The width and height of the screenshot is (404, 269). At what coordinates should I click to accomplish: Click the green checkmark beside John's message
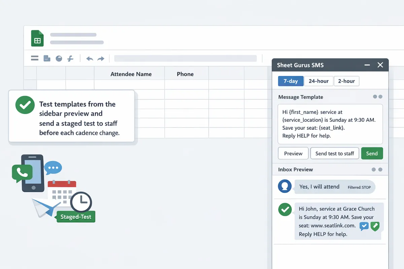tap(285, 209)
